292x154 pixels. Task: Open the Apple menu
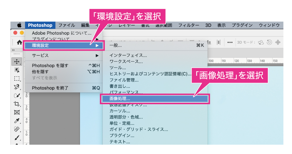[x=19, y=25]
